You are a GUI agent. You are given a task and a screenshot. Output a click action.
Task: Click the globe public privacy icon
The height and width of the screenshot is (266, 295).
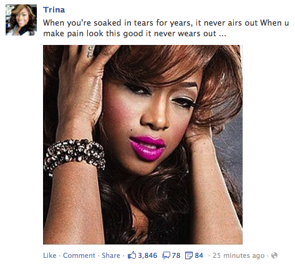[x=274, y=255]
